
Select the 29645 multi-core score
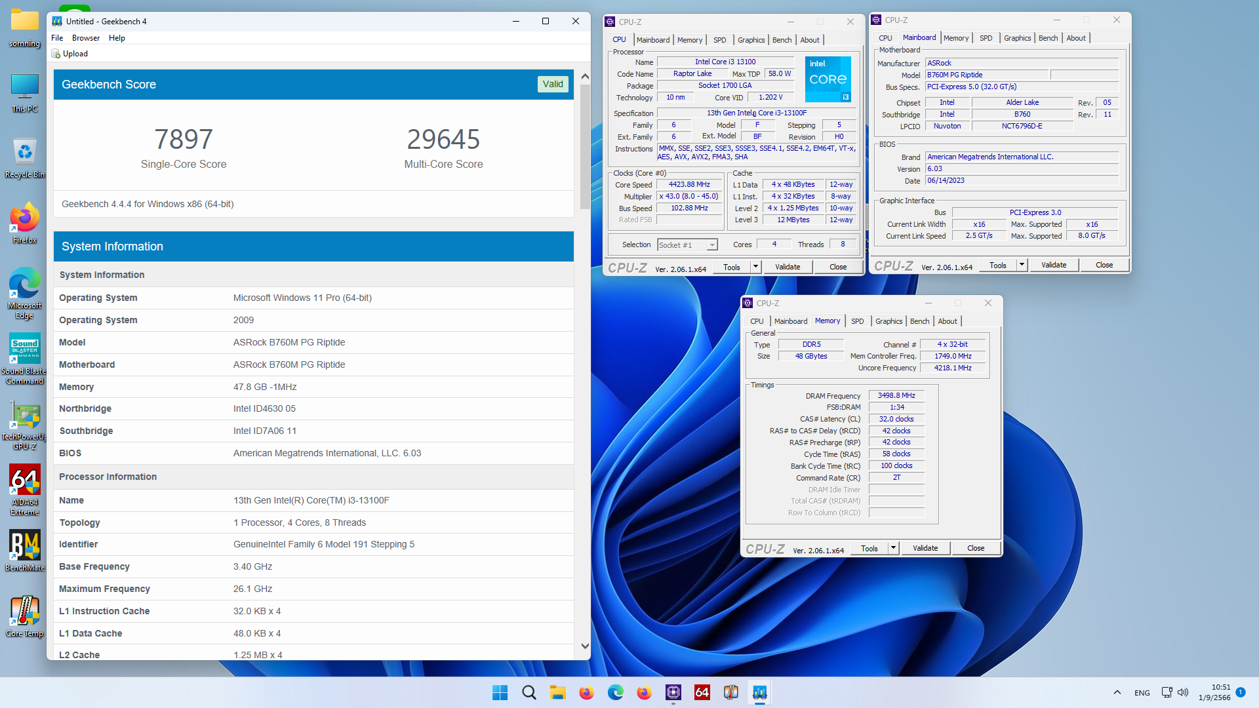tap(443, 139)
